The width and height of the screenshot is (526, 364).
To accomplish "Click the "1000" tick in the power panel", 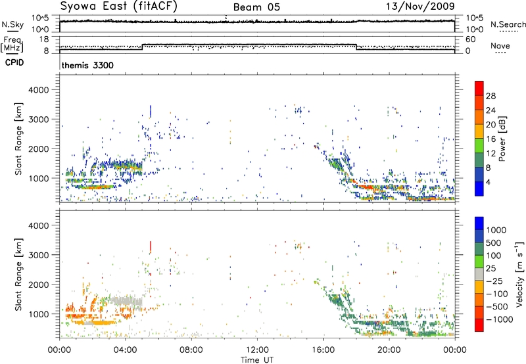I will [38, 178].
